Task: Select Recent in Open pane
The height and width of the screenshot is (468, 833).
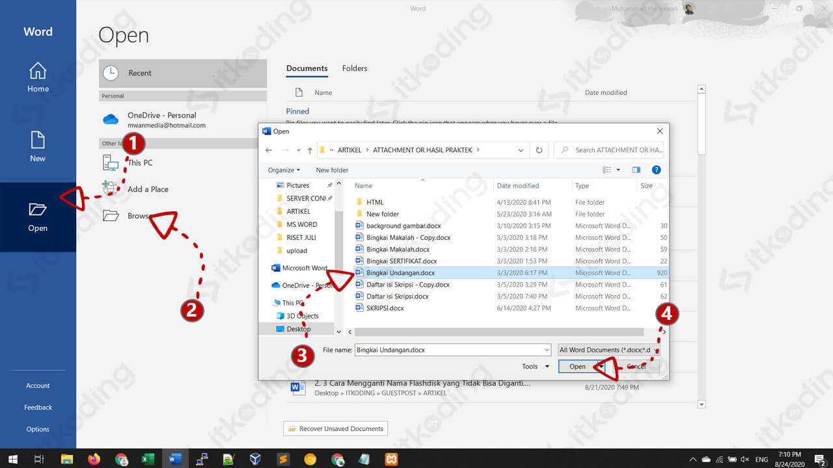Action: pyautogui.click(x=183, y=73)
